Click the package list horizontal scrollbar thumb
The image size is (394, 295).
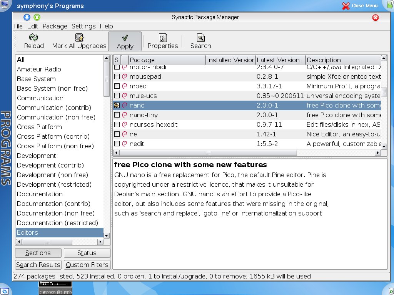[208, 153]
